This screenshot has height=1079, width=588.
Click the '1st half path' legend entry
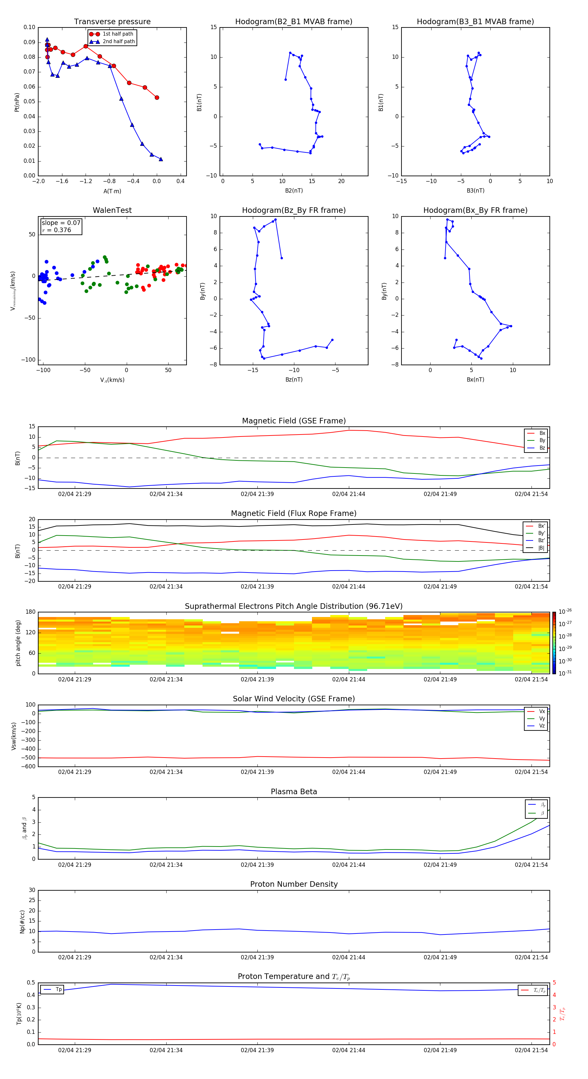point(112,34)
